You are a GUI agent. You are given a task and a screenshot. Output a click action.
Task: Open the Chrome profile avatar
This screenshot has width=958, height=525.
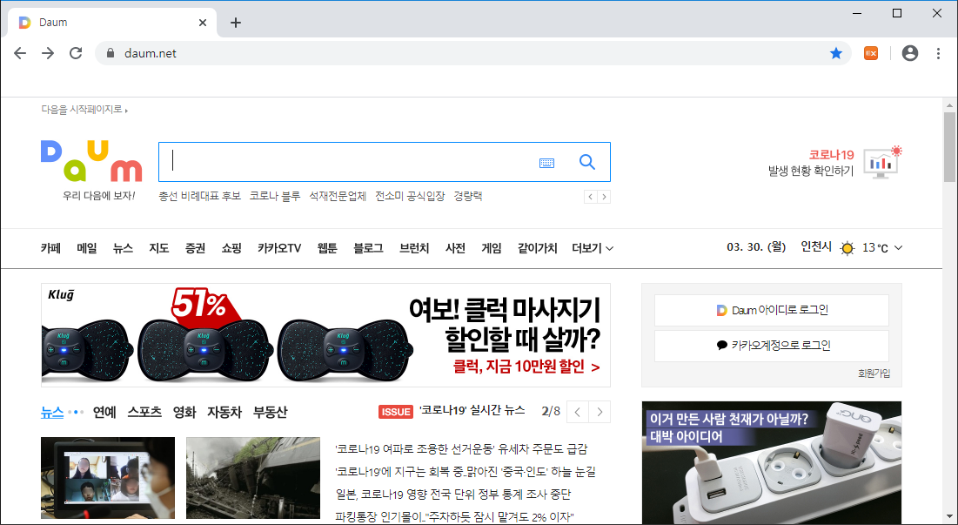click(910, 53)
